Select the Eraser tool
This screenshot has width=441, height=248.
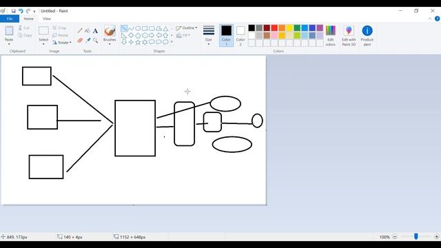coord(80,41)
